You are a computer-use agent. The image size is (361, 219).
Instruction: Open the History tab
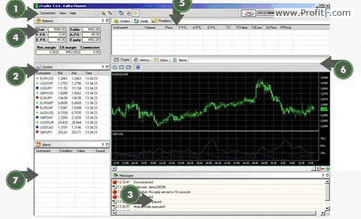142,60
